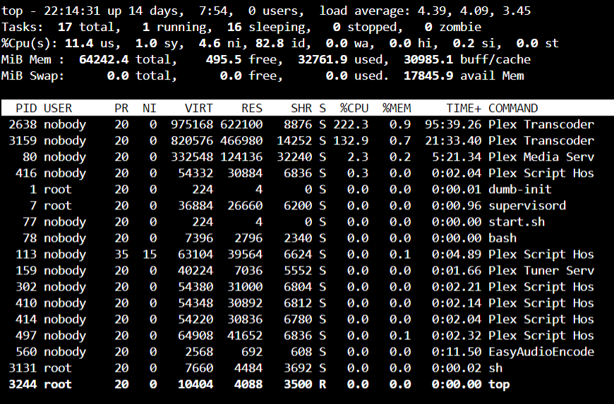
Task: Select PID 2638 in the process list
Action: 23,124
